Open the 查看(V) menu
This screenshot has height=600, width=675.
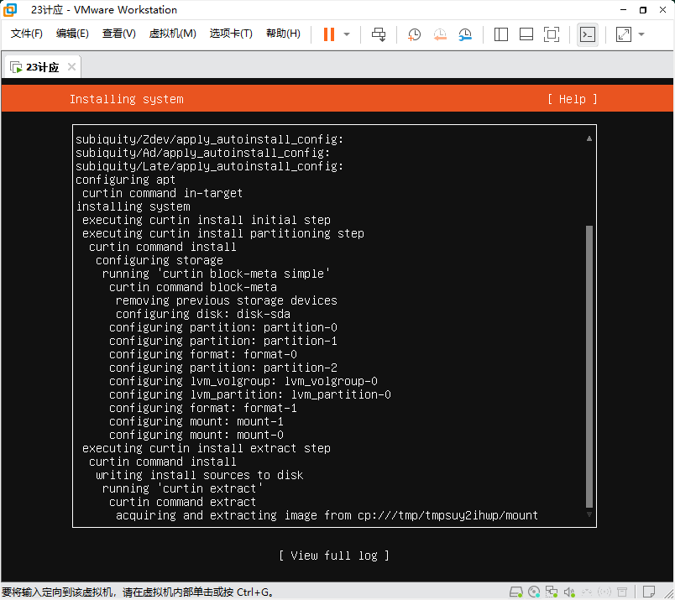coord(119,34)
